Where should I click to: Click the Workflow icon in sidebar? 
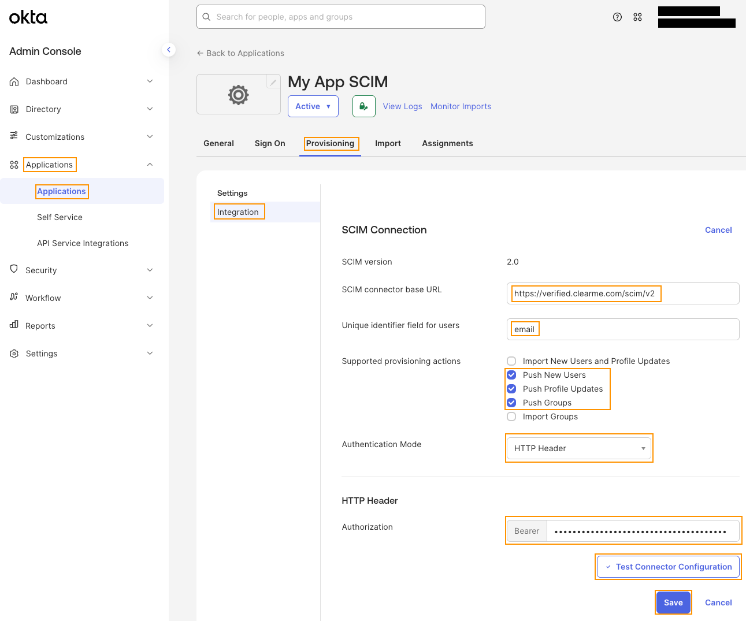point(14,297)
